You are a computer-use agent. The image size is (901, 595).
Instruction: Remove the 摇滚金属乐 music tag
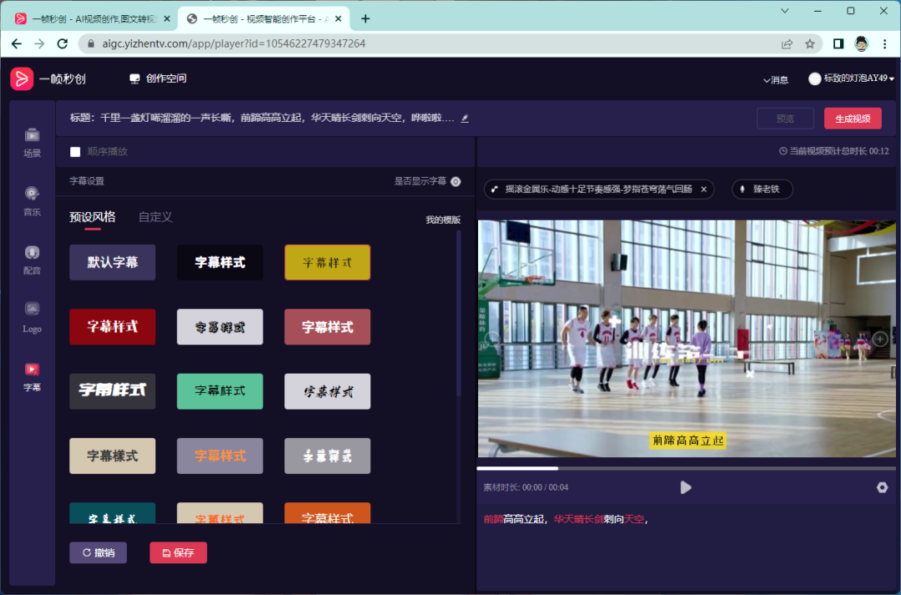(x=703, y=189)
